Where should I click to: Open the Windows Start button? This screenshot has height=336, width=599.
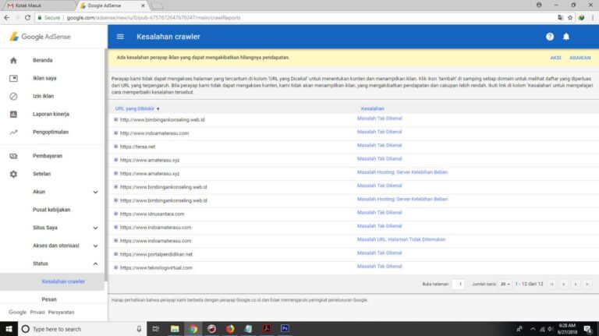[9, 329]
